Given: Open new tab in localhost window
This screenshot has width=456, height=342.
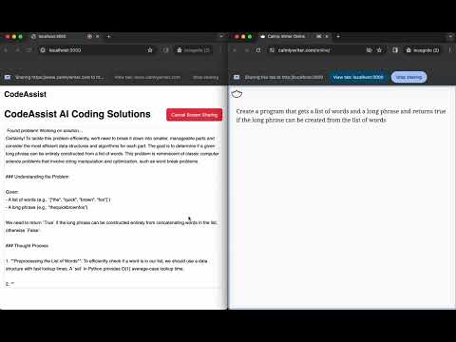Looking at the screenshot, I should [108, 36].
